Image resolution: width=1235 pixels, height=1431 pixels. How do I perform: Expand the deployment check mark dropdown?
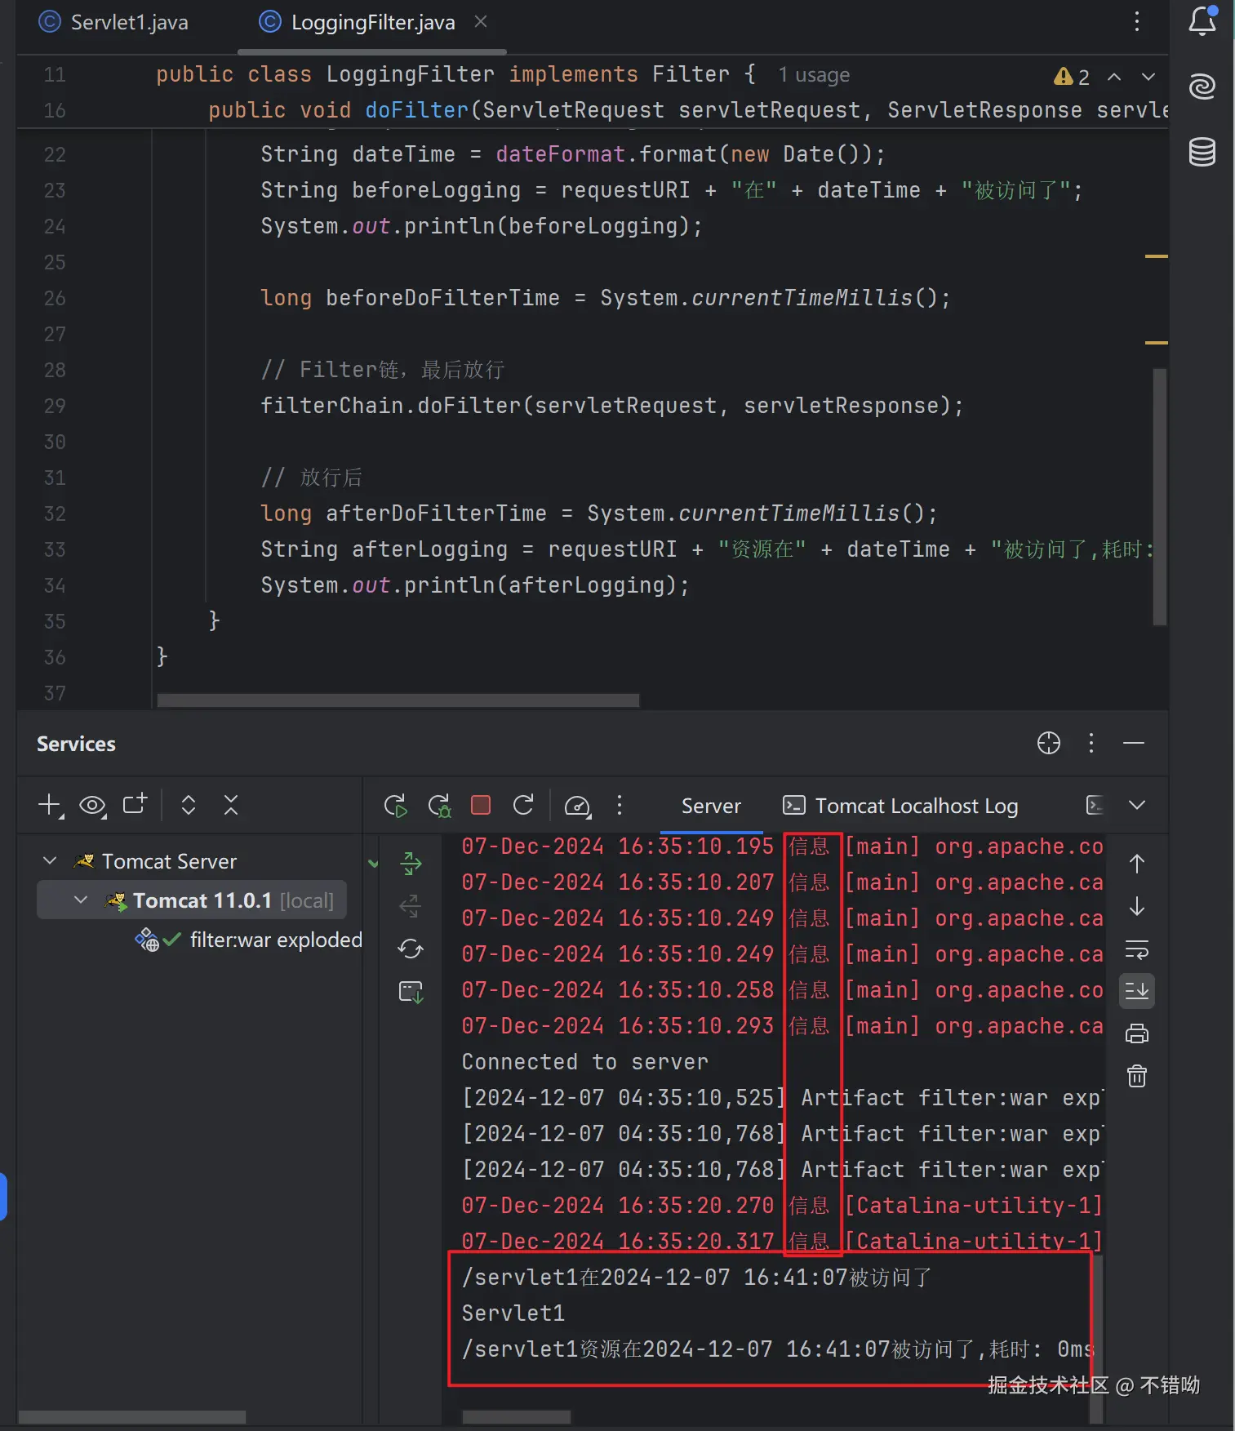(x=373, y=863)
